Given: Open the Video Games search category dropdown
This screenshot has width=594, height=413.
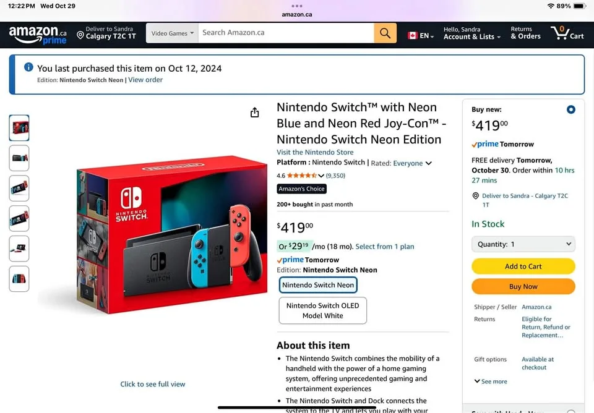Looking at the screenshot, I should (172, 33).
